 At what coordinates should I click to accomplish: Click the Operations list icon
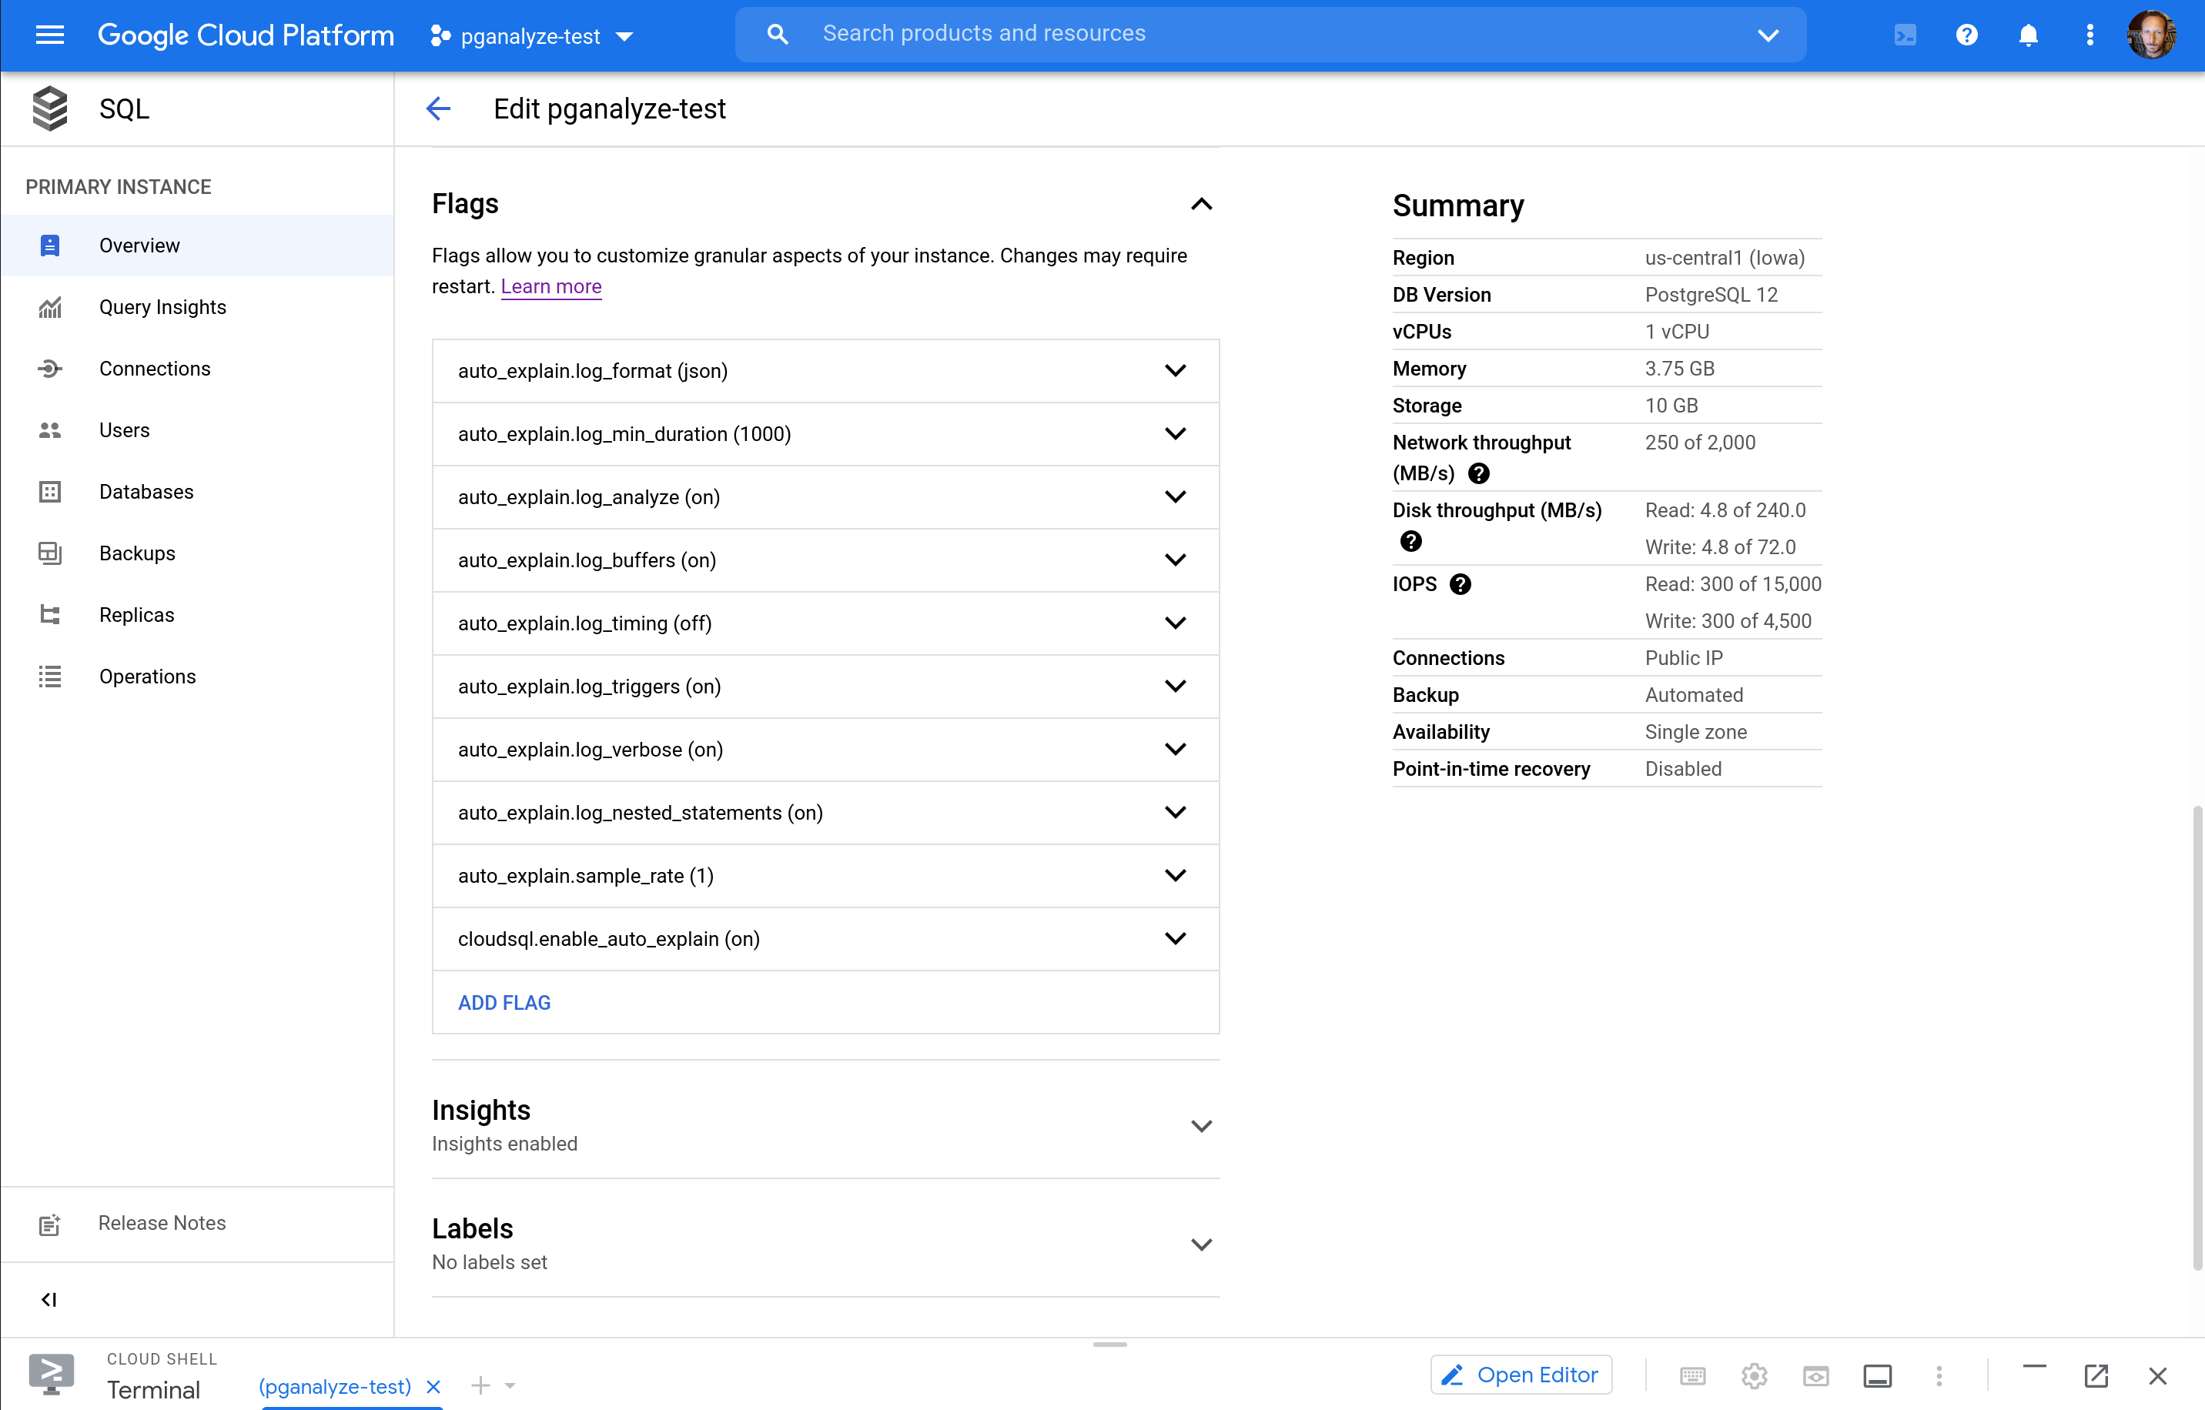click(50, 677)
